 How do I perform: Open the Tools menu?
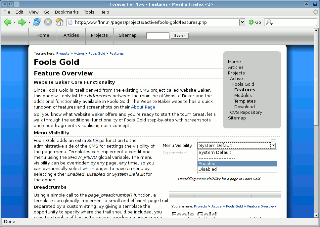89,12
